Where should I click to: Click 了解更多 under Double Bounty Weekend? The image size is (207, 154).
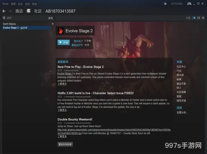pos(62,136)
